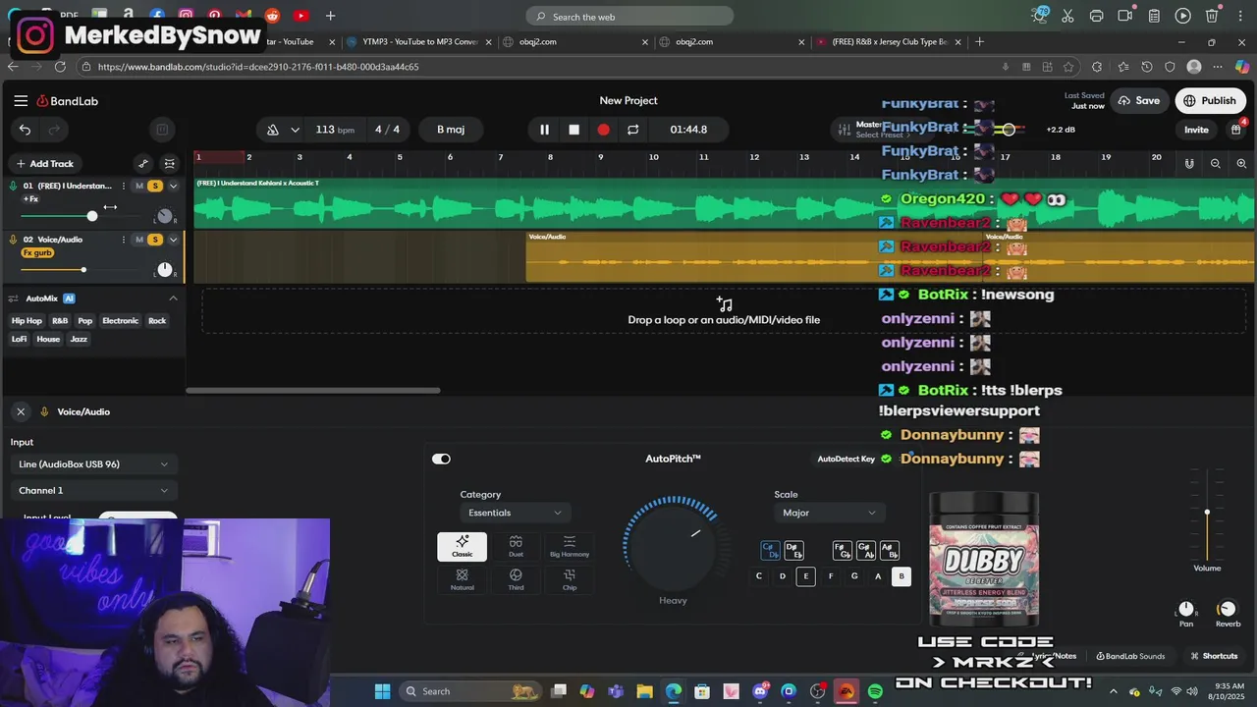Toggle the E note key
The width and height of the screenshot is (1257, 707).
click(806, 576)
